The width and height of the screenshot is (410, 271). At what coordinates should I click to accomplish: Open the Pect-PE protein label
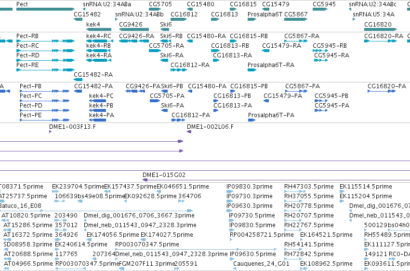coord(30,115)
